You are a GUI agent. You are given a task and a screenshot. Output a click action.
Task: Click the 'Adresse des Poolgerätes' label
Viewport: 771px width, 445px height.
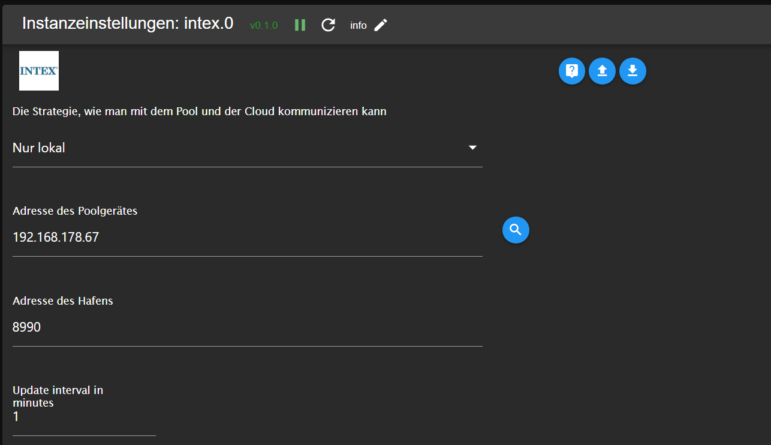tap(75, 211)
